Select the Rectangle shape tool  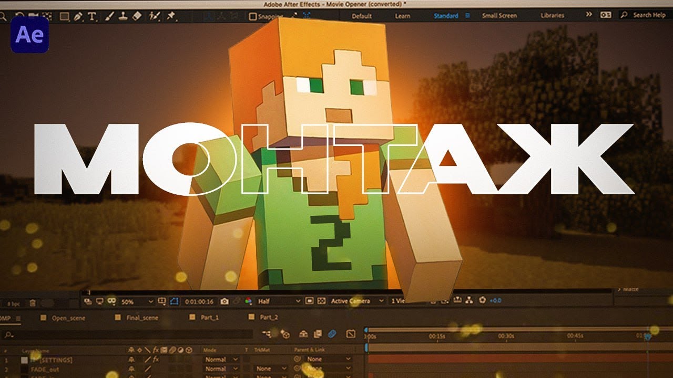[x=64, y=16]
